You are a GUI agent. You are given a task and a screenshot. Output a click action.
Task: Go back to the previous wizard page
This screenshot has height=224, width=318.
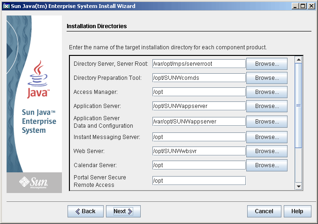[x=85, y=211]
